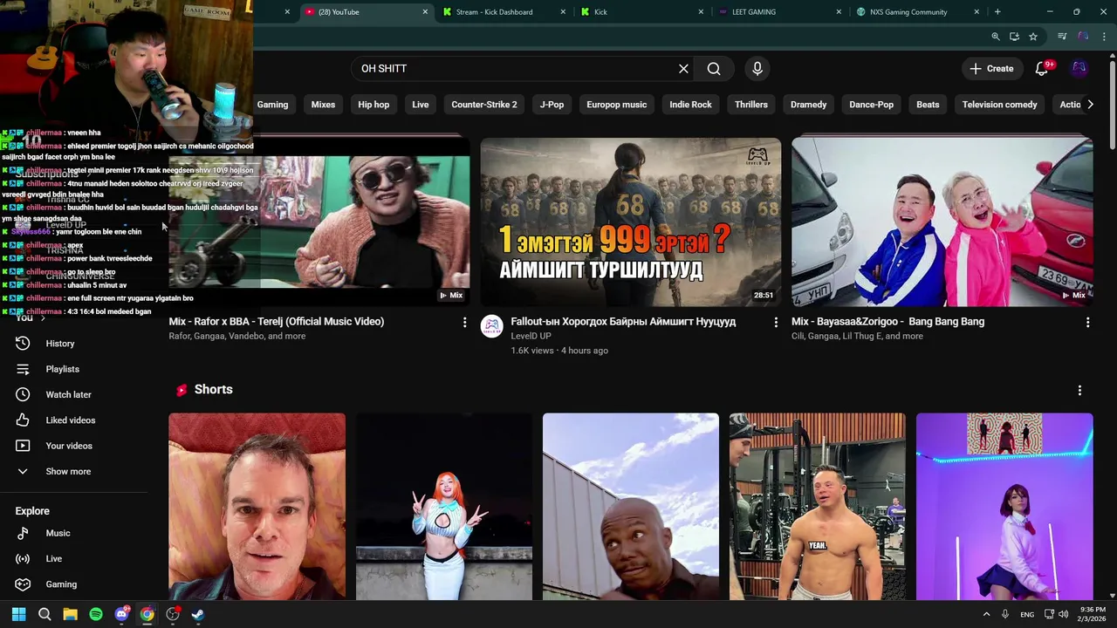Open Bayasaa&Zorigoo Bang Bang Bang thumbnail

pyautogui.click(x=942, y=222)
